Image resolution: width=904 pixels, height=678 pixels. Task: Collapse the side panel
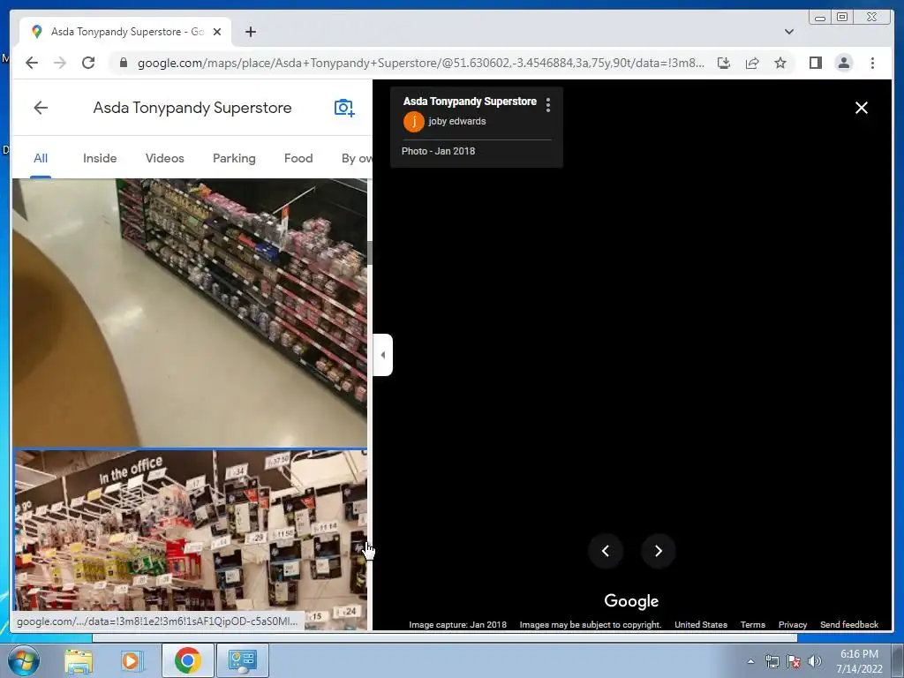click(383, 355)
